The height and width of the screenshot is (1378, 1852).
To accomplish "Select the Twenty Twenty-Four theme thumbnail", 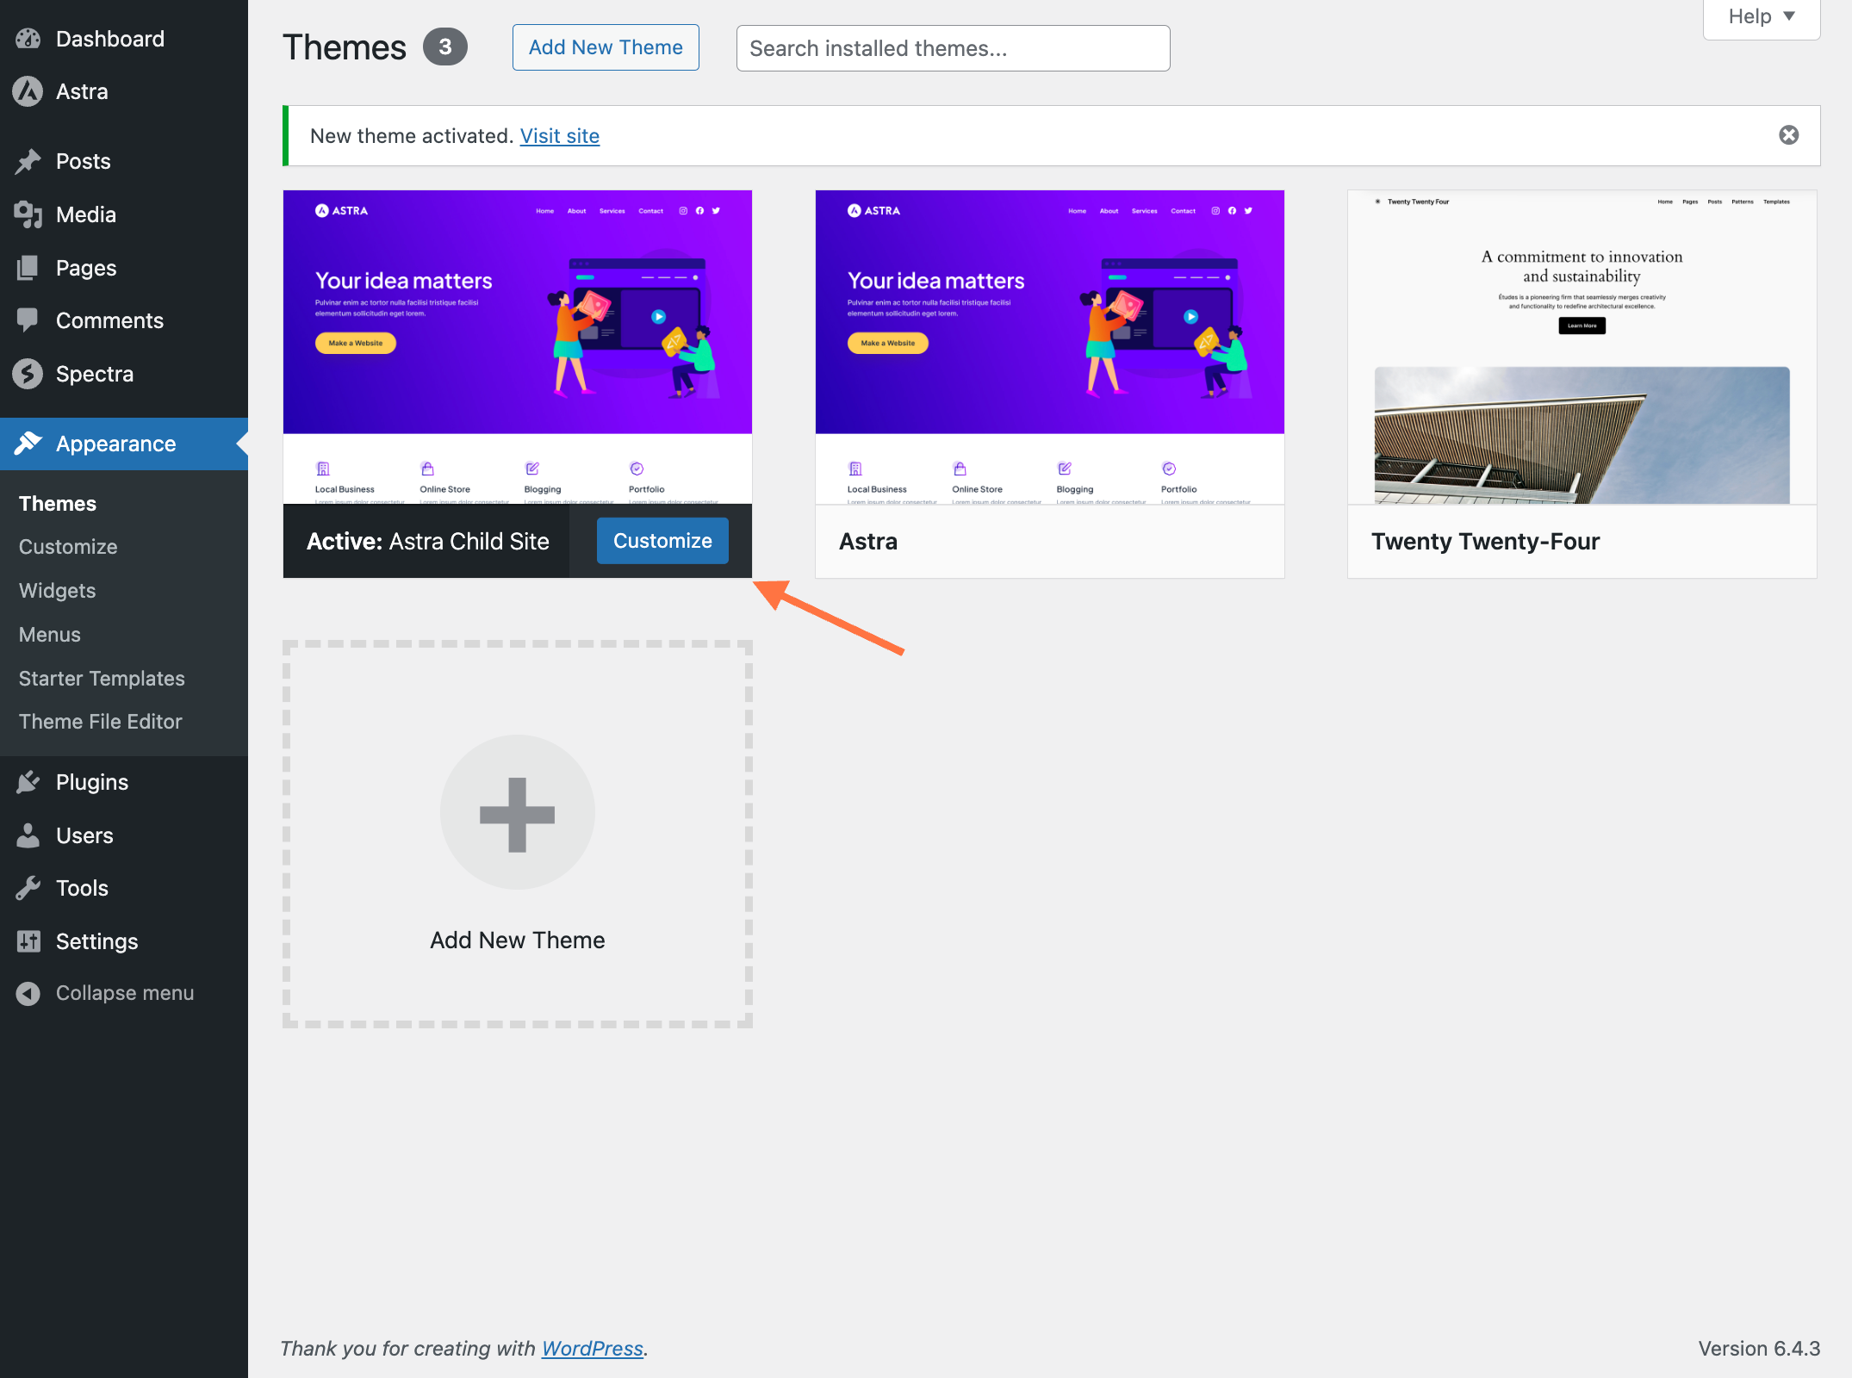I will tap(1582, 347).
